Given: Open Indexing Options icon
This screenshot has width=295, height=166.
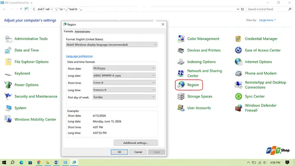Looking at the screenshot, I should [x=181, y=62].
